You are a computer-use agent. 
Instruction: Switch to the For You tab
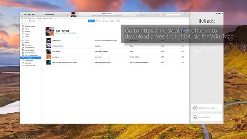pyautogui.click(x=98, y=21)
